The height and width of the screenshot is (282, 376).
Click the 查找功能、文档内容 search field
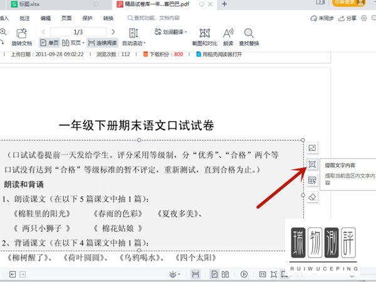154,18
